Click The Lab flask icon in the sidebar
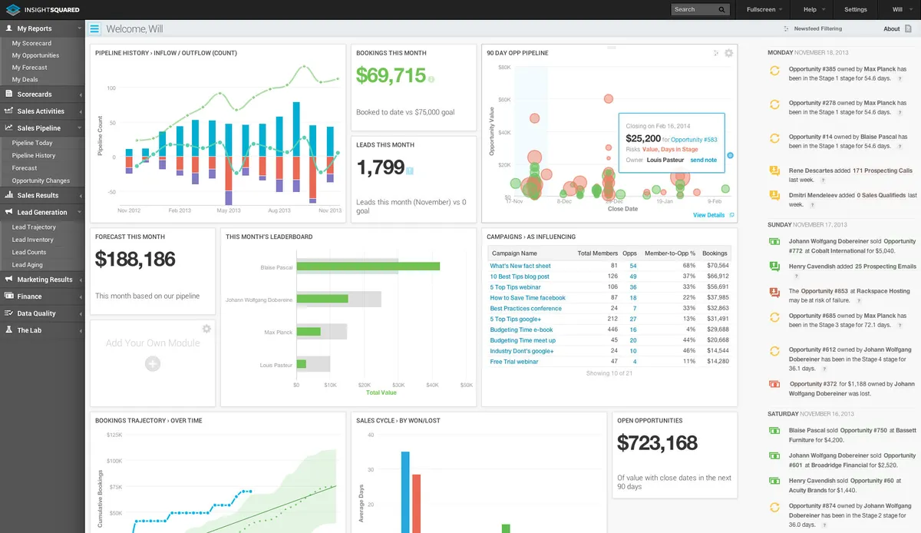Screen dimensions: 921x533 coord(9,330)
